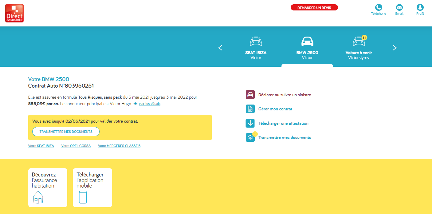The height and width of the screenshot is (214, 432).
Task: Open the Découvrez l'assurance habitation card
Action: 48,188
